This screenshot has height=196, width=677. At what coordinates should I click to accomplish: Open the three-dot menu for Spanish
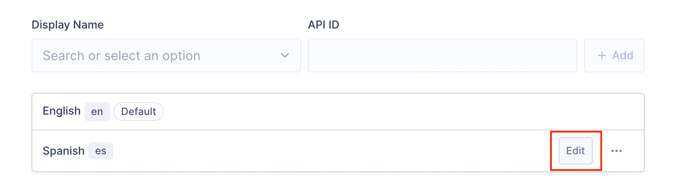616,151
